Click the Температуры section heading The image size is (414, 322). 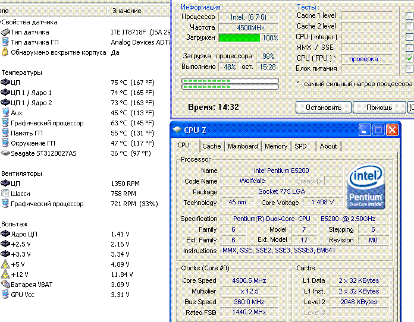(21, 72)
